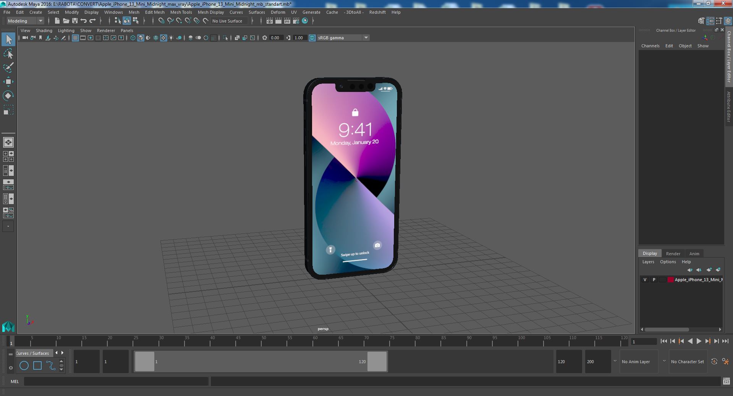Screen dimensions: 733x396
Task: Toggle playback P for Apple_iPhone layer
Action: (654, 280)
